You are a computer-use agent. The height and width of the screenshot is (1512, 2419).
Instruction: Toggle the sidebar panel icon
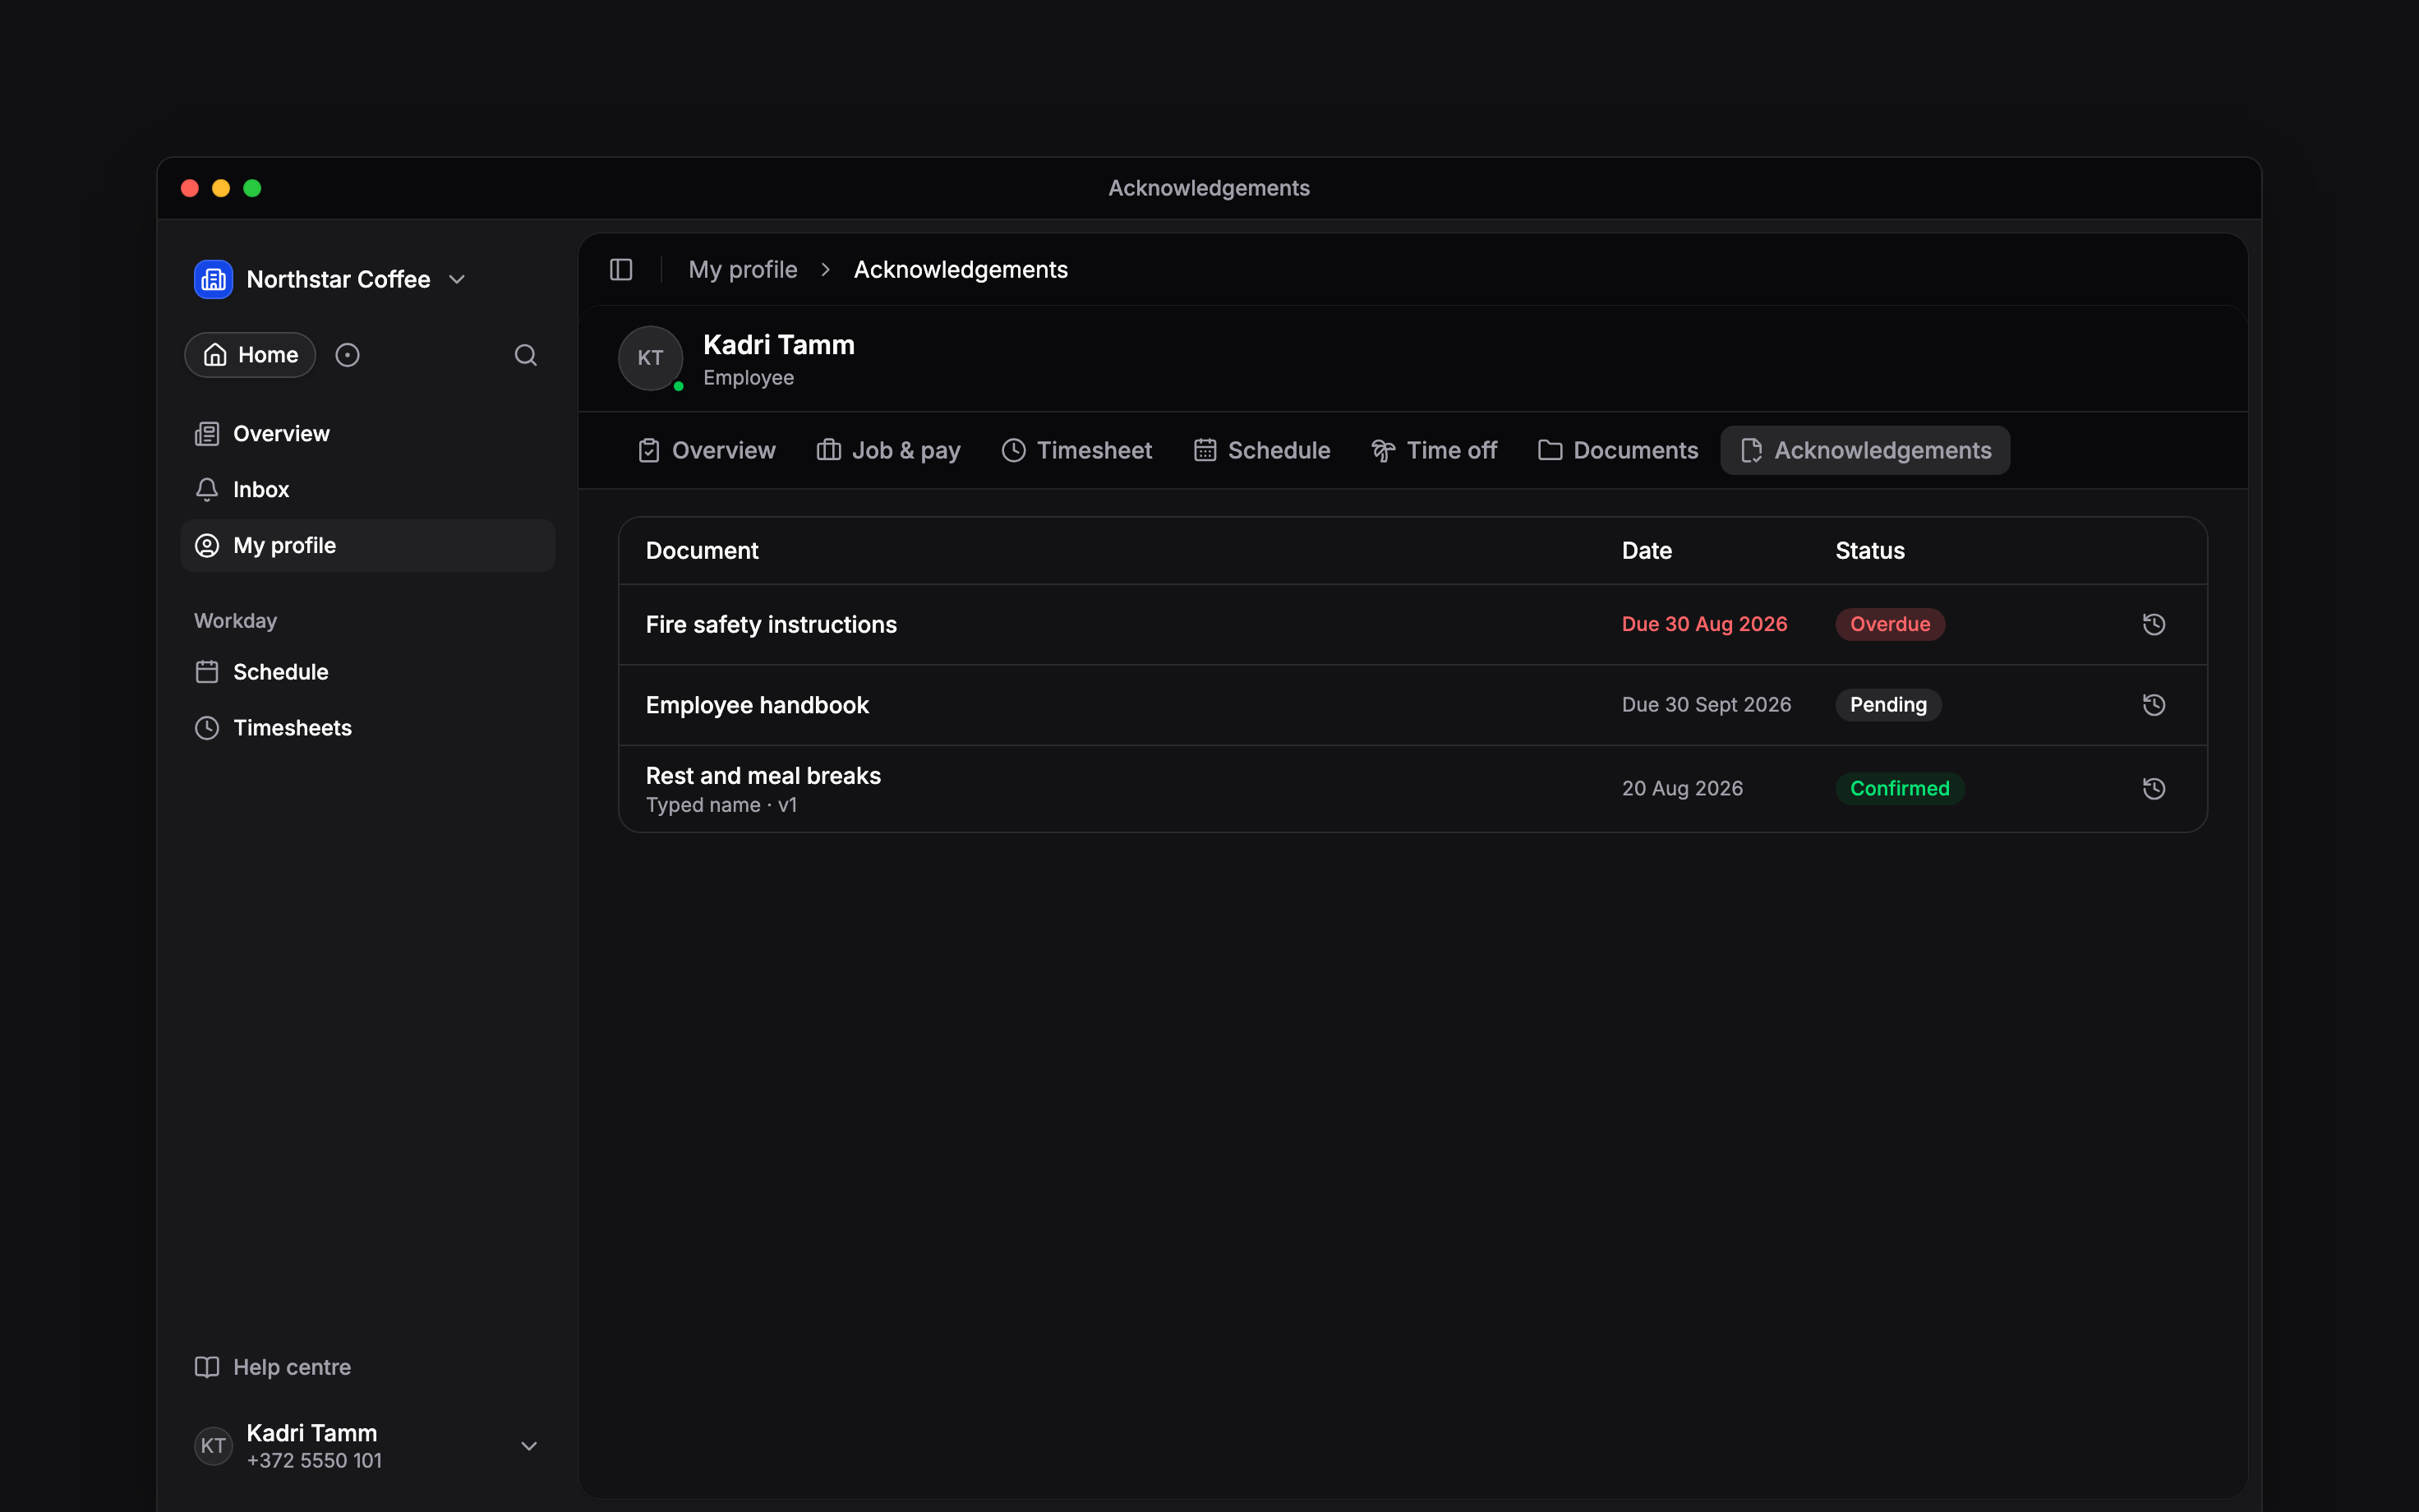[620, 270]
